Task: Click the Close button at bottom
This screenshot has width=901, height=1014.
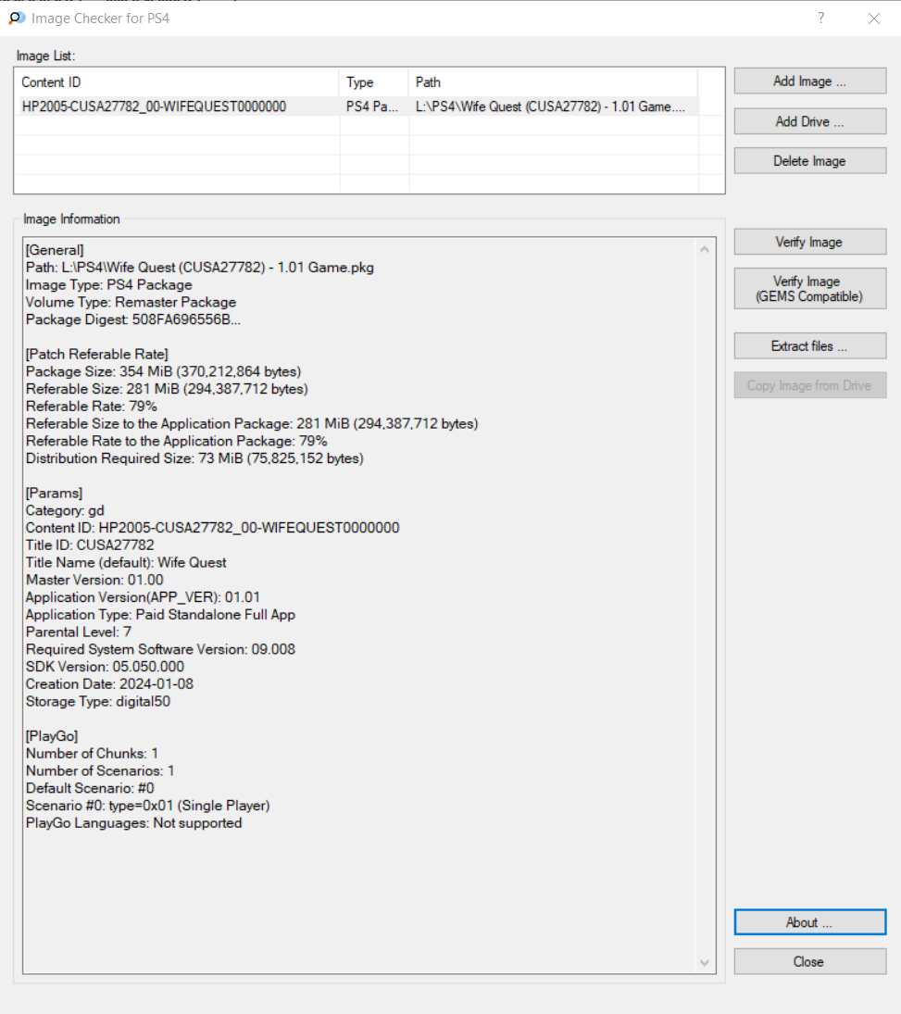Action: pyautogui.click(x=810, y=962)
